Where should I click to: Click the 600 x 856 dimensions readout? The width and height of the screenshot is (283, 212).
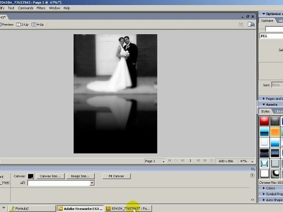(226, 161)
